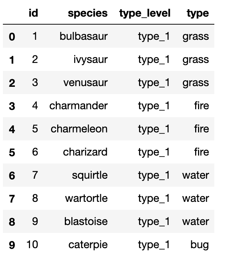The height and width of the screenshot is (259, 231).
Task: Click the 'fire' type cell for charmander
Action: 201,106
